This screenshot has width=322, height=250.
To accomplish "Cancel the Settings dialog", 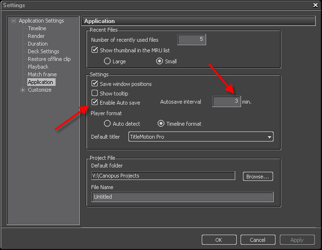I will pyautogui.click(x=258, y=240).
